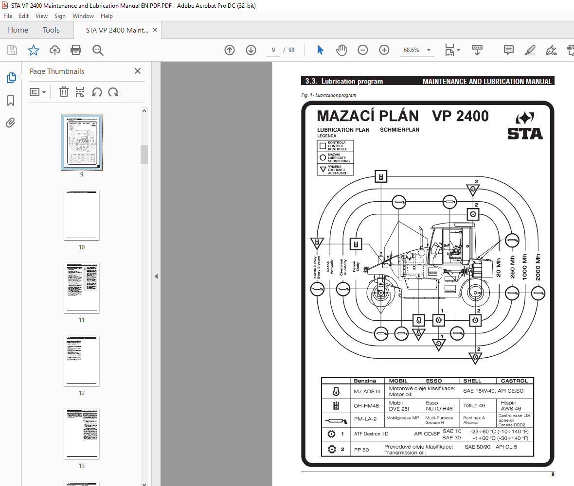Screen dimensions: 574x486
Task: Add a comment sticky note
Action: click(508, 50)
